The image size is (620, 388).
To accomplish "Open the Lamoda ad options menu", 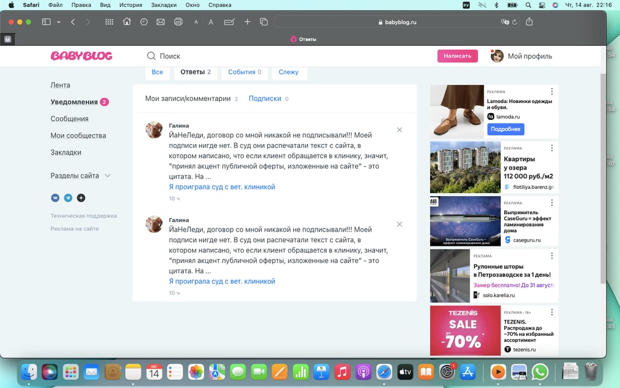I will click(x=551, y=92).
